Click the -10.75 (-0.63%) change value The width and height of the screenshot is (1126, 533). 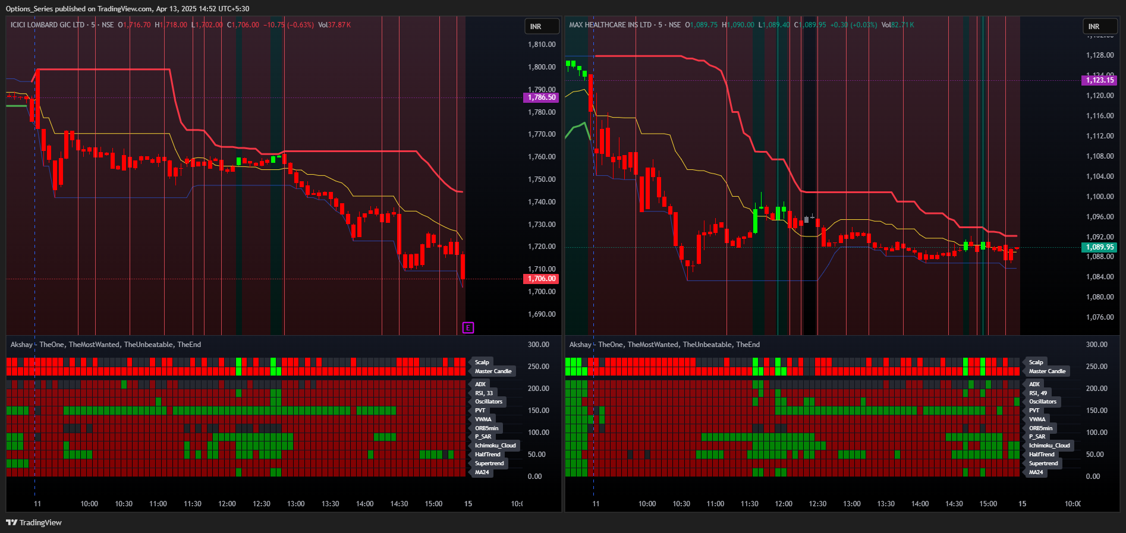pyautogui.click(x=288, y=25)
